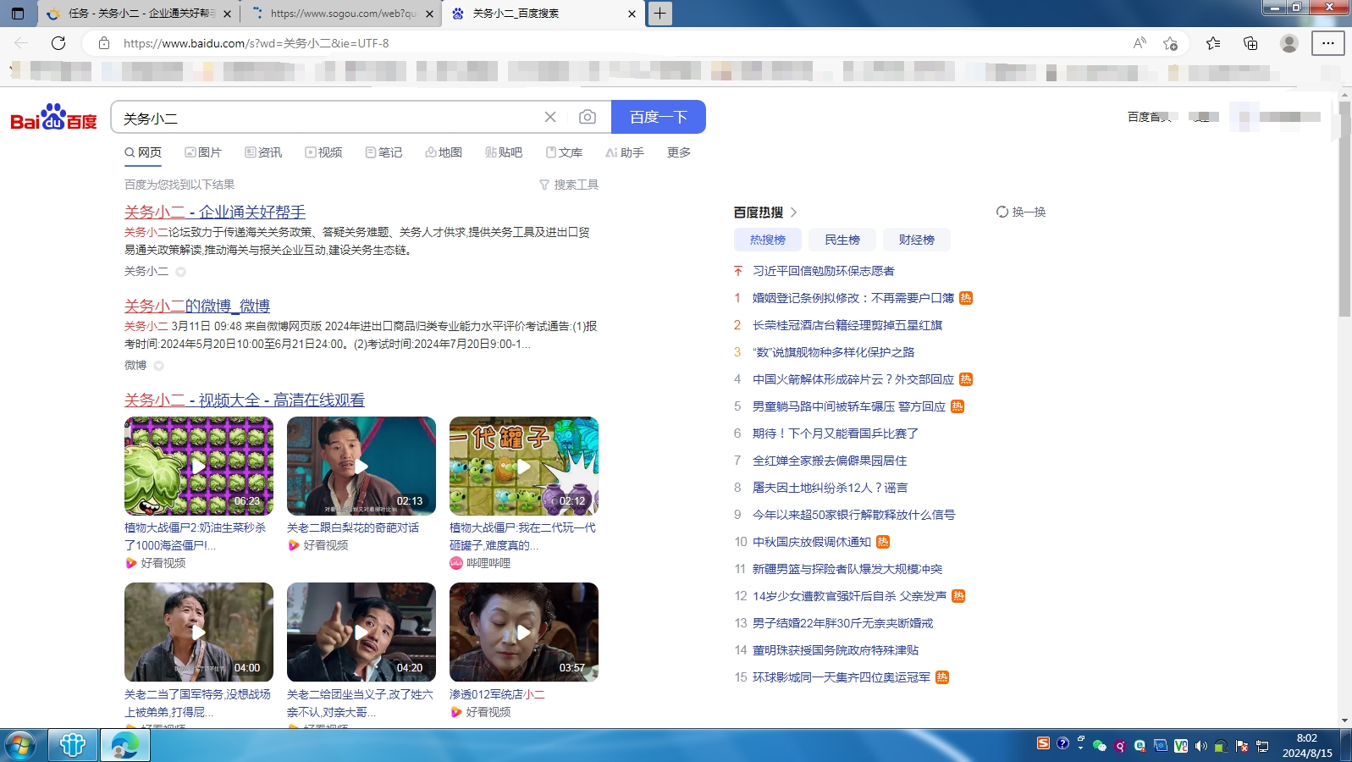
Task: Click the Sogou input method tray icon
Action: (x=1043, y=743)
